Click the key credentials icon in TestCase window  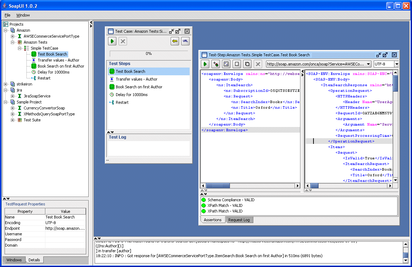coord(175,41)
